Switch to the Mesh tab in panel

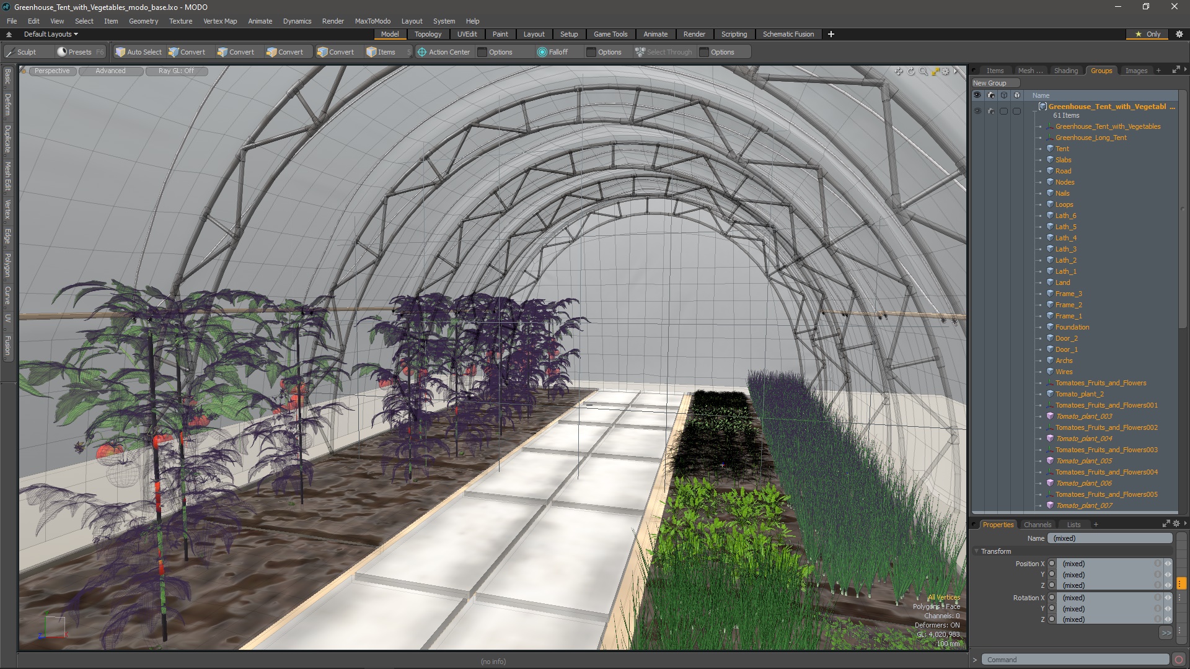point(1030,70)
